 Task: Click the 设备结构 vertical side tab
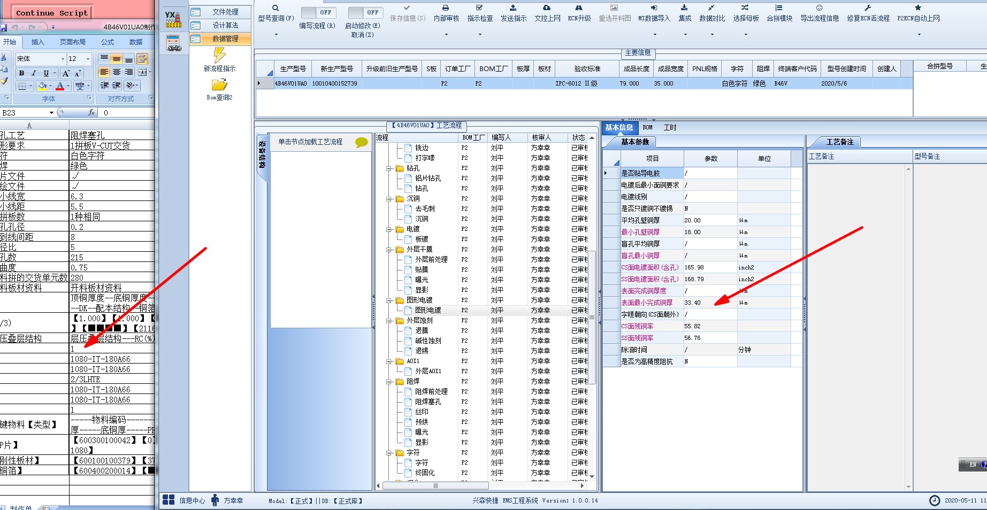(262, 154)
